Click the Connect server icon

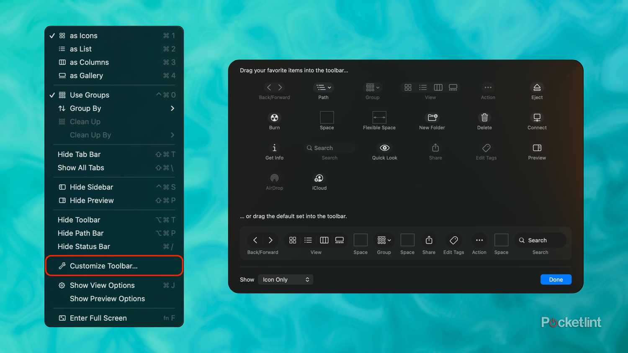coord(537,118)
